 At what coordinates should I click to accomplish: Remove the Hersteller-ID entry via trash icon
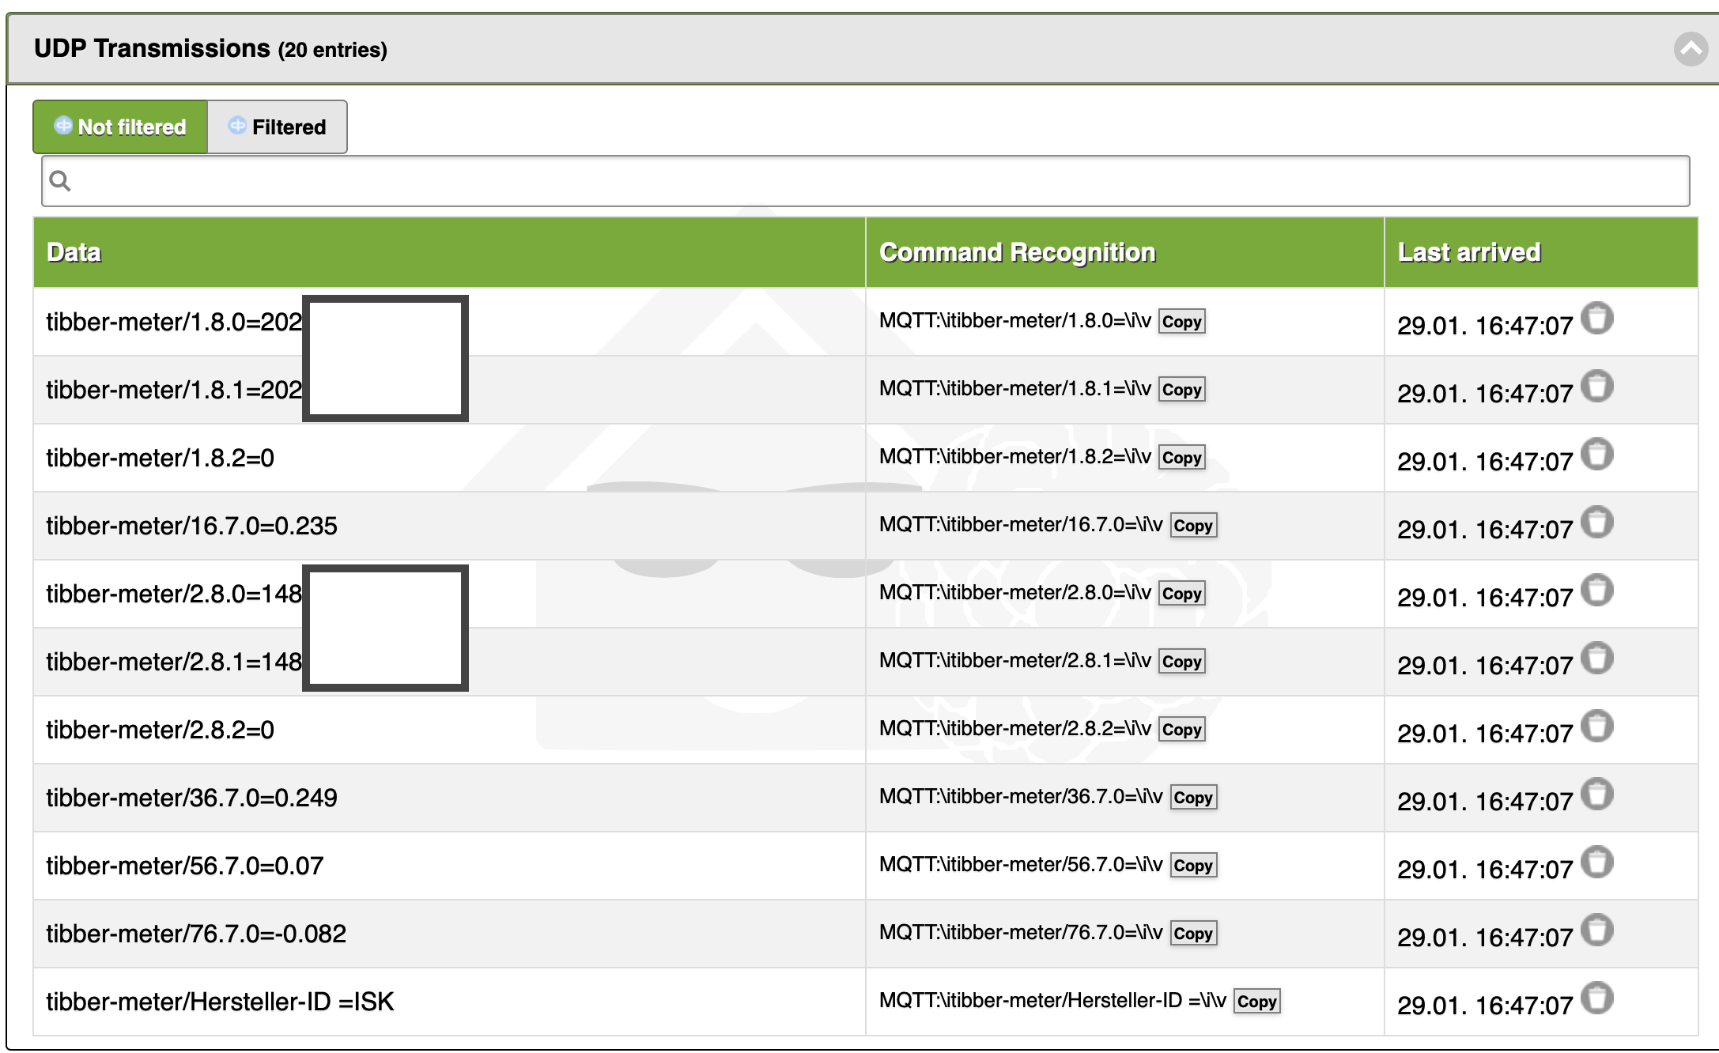pos(1596,999)
